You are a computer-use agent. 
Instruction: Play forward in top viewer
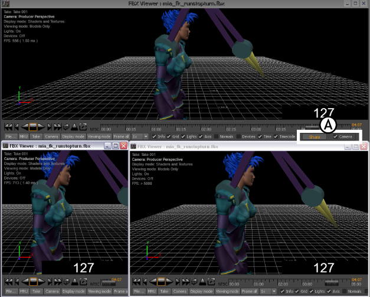41,127
